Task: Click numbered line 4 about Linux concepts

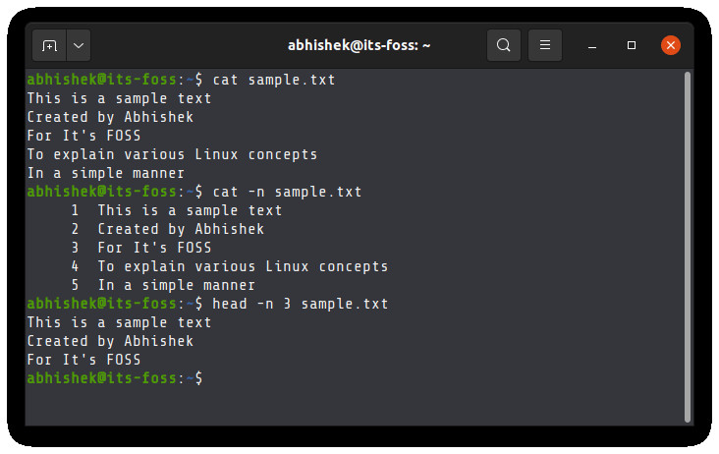Action: (x=243, y=266)
